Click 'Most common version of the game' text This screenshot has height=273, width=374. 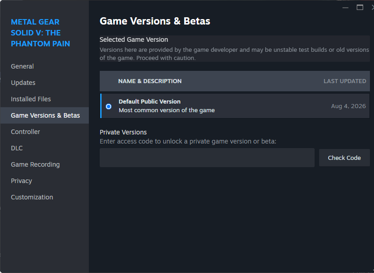(x=167, y=110)
